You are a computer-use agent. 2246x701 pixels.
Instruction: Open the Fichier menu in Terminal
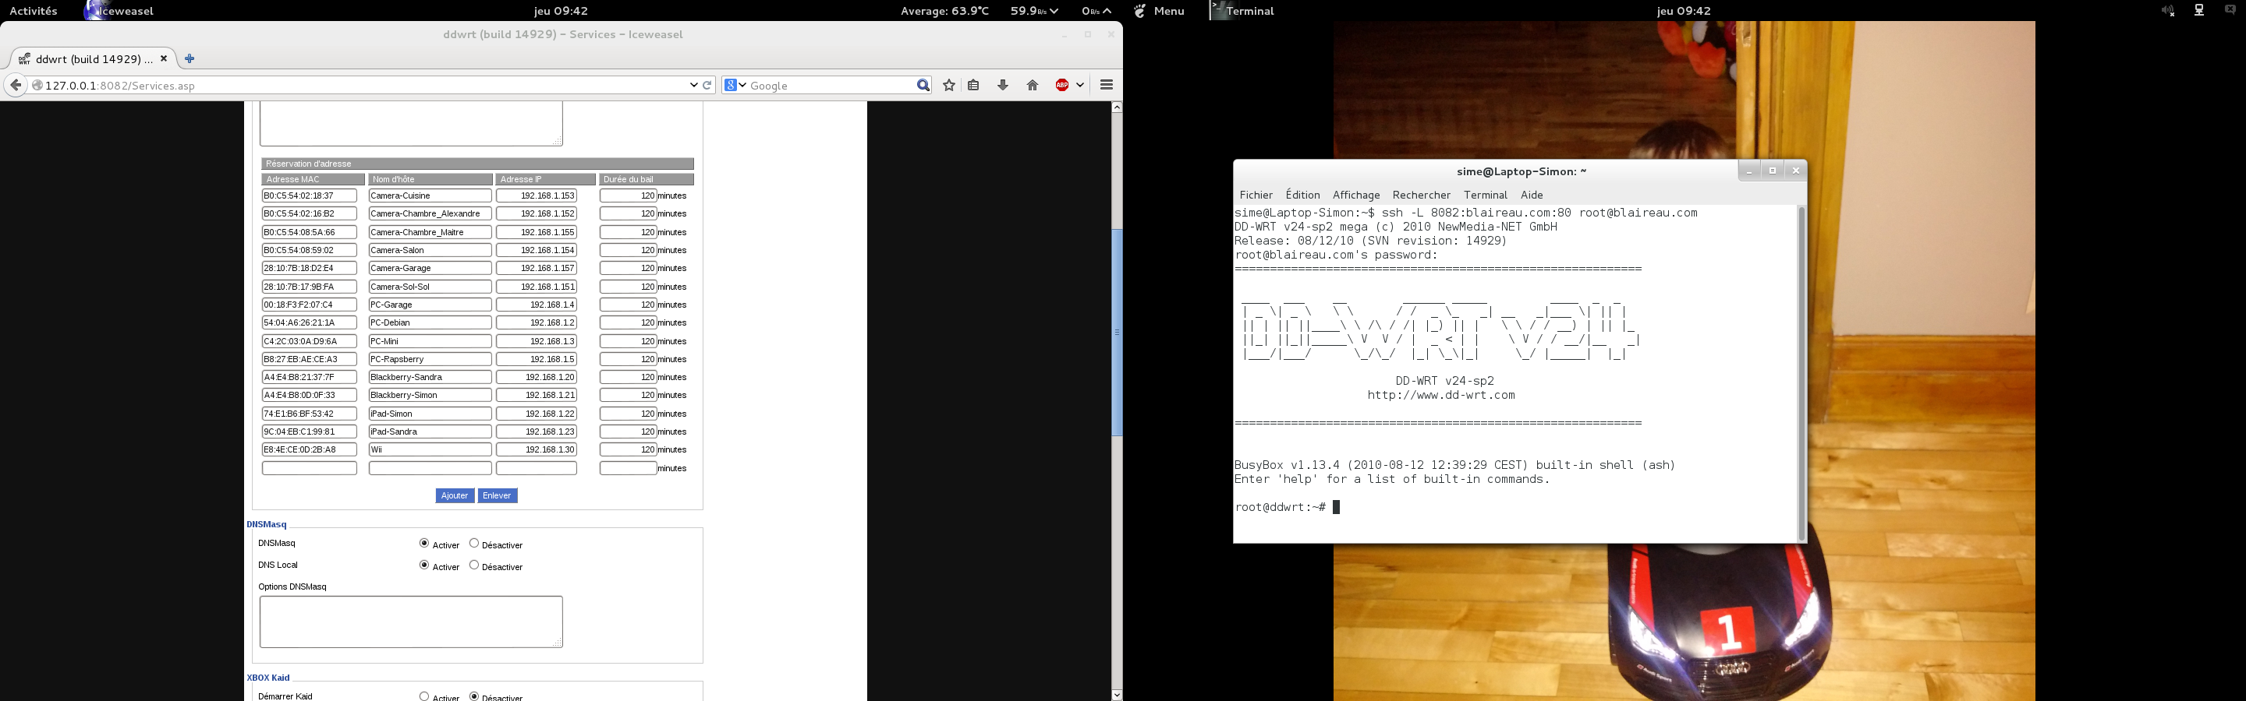1256,195
